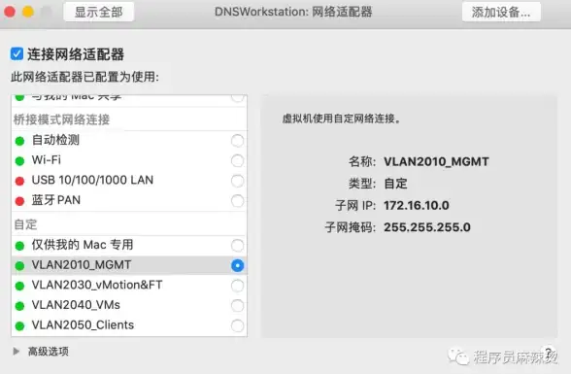Click the red status dot beside USB 10/100/1000 LAN
571x374 pixels.
[x=19, y=181]
